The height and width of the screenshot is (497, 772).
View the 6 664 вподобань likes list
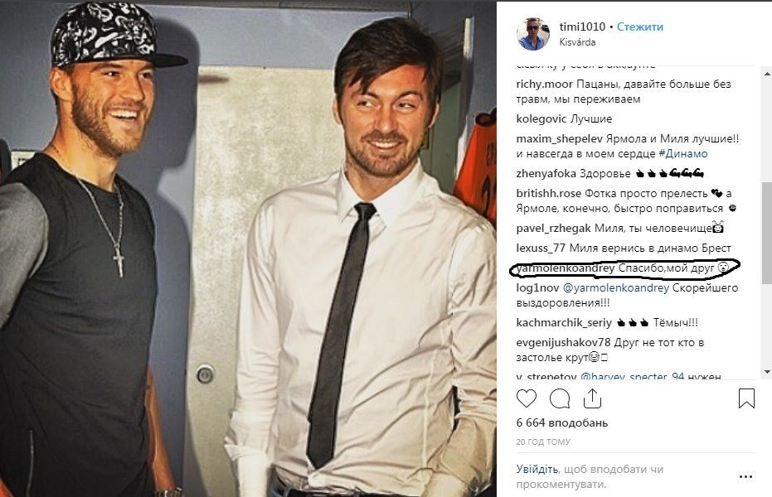[561, 422]
